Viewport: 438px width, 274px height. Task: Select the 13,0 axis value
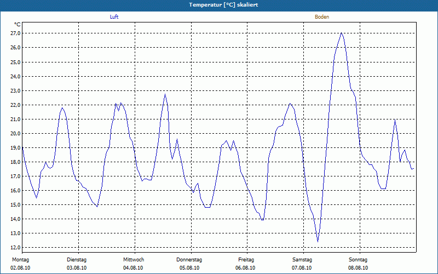tap(15, 233)
